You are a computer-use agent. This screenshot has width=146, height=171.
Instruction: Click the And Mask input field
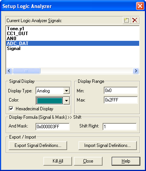tap(53, 127)
